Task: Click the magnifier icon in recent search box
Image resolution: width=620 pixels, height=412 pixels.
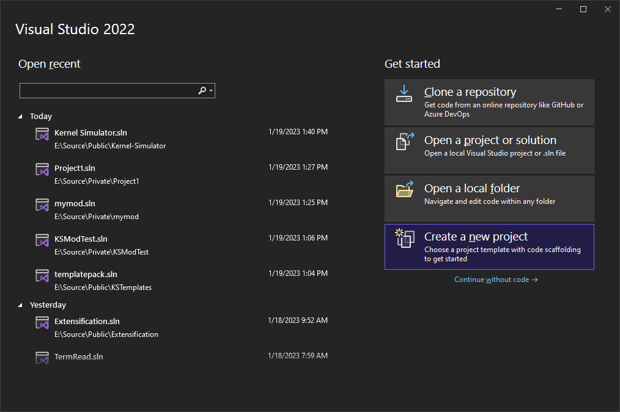Action: (x=202, y=91)
